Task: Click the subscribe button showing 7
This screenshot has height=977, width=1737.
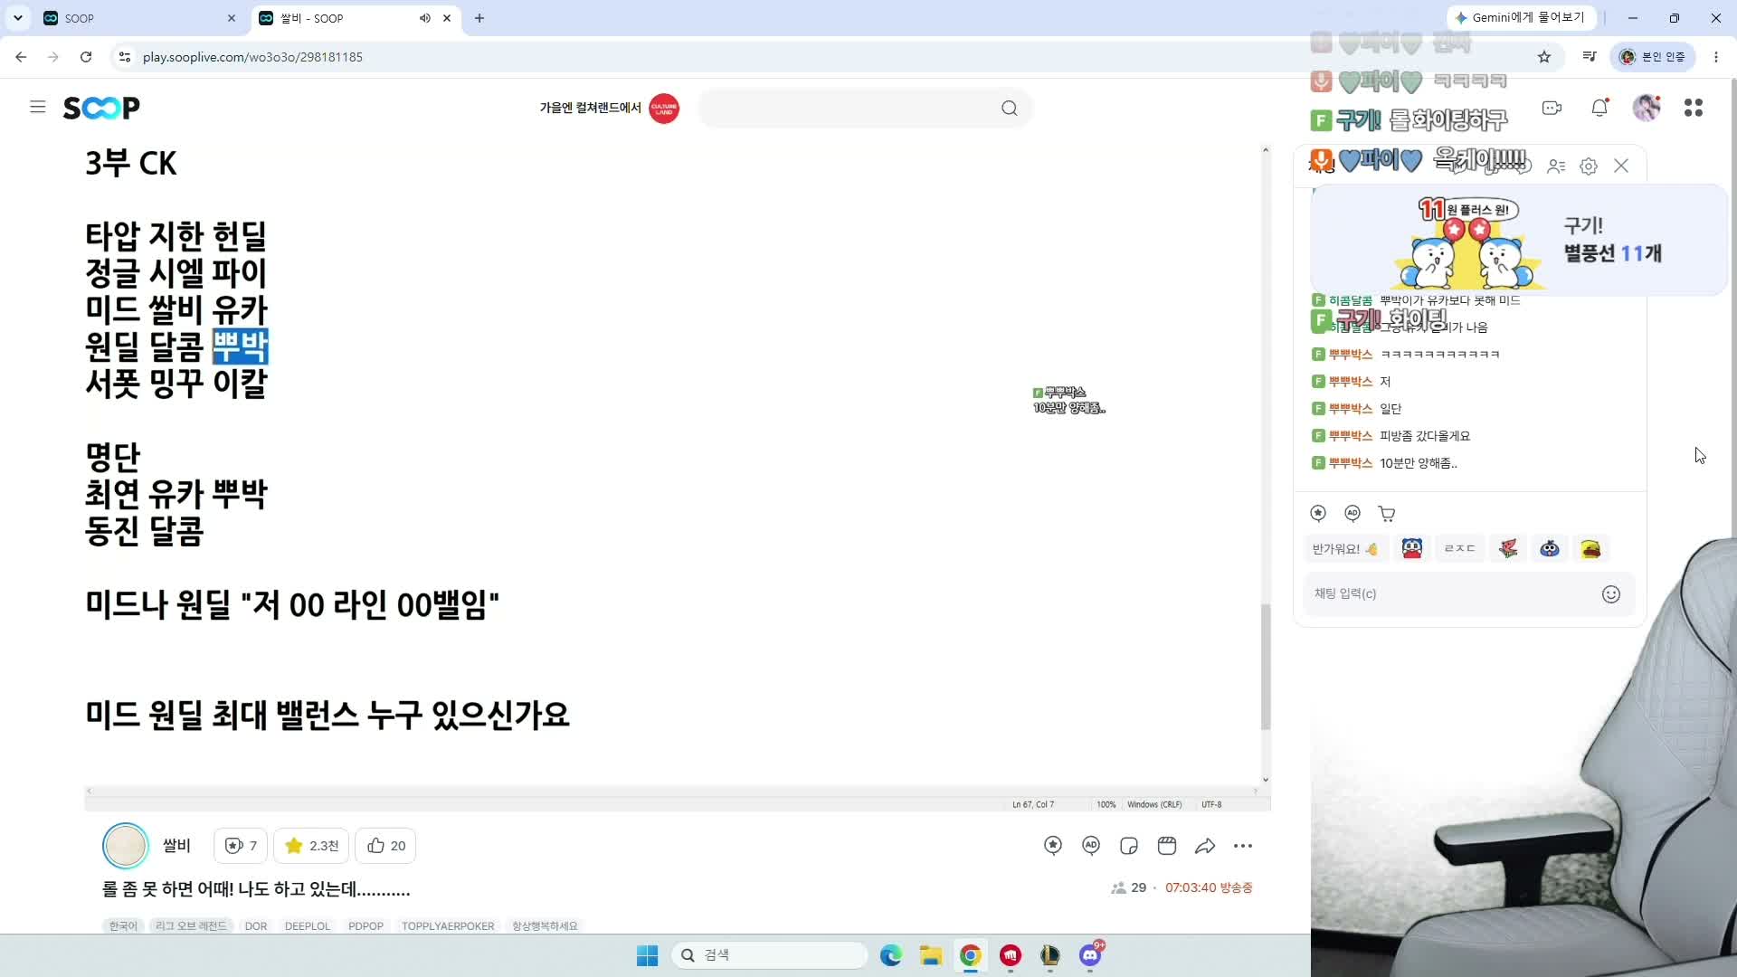Action: click(241, 846)
